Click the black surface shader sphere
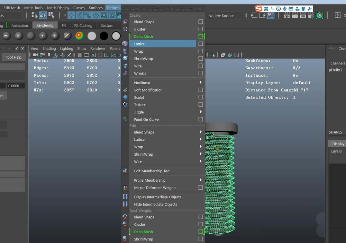This screenshot has height=243, width=346. click(104, 36)
